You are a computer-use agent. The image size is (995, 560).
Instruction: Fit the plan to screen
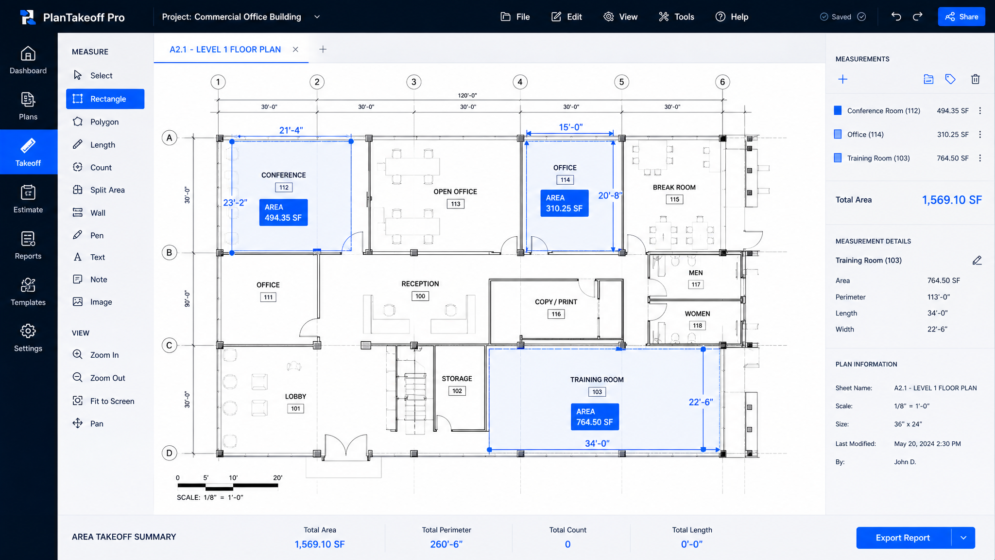tap(105, 401)
